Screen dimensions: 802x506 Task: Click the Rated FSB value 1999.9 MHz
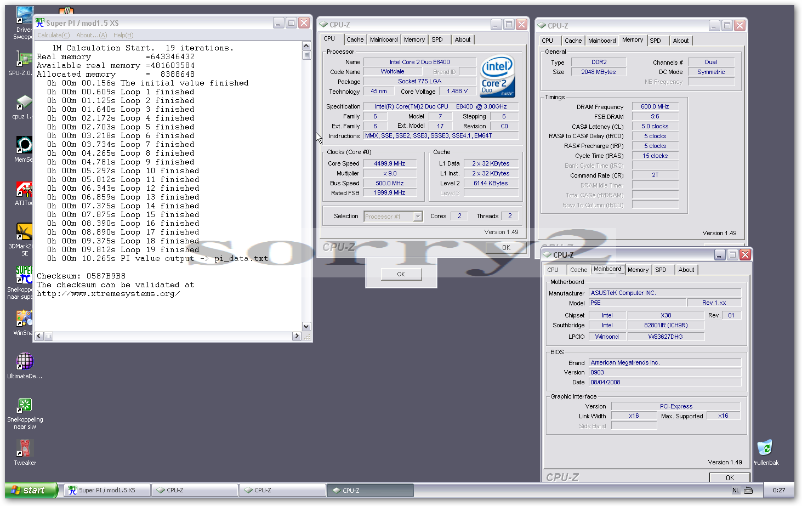(390, 193)
